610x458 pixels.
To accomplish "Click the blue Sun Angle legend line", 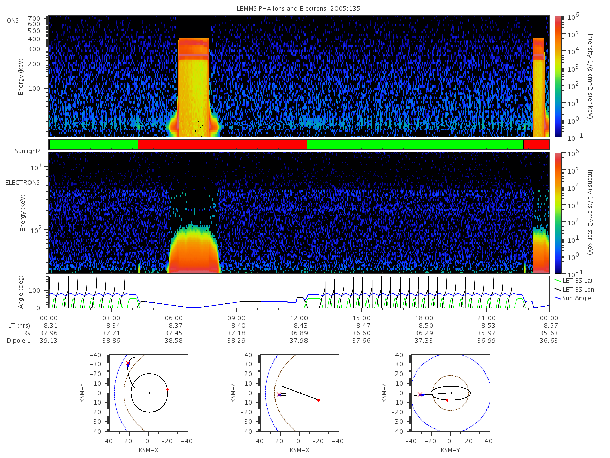I will 558,298.
